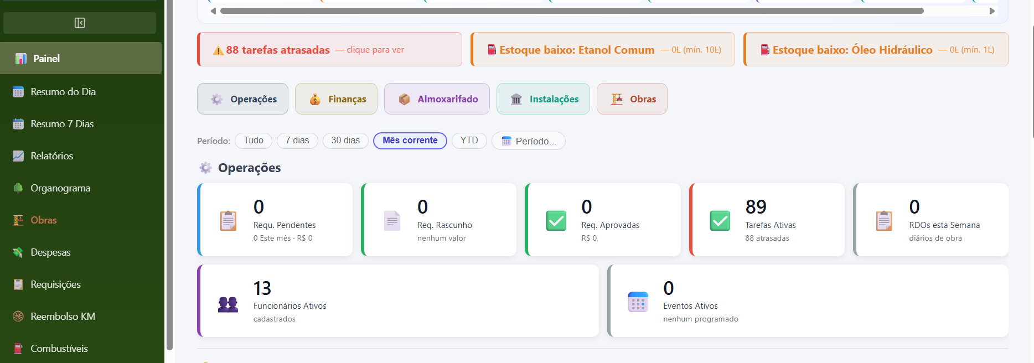Switch to the Almoxarifado tab

pos(437,99)
